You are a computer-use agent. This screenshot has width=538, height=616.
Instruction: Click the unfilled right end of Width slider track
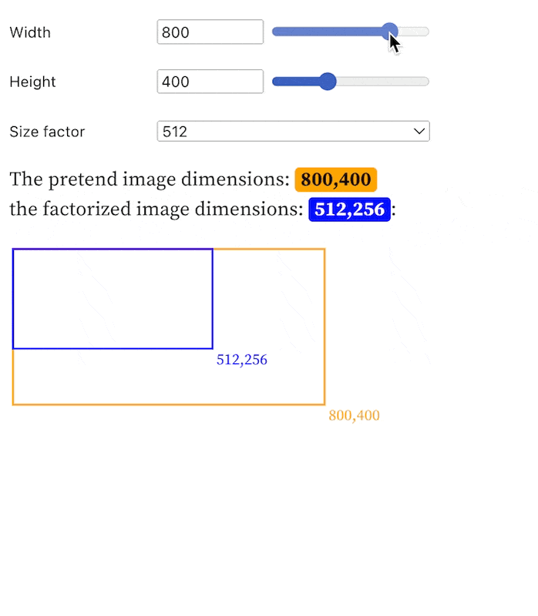pos(414,32)
